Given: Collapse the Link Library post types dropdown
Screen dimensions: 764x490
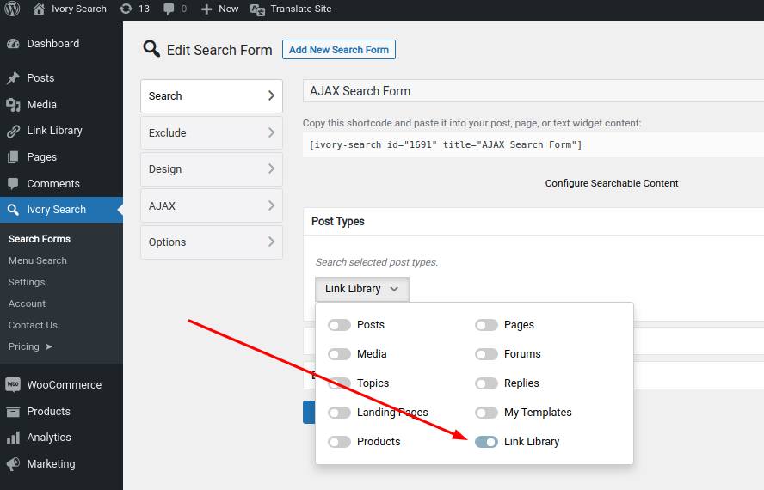Looking at the screenshot, I should point(362,289).
